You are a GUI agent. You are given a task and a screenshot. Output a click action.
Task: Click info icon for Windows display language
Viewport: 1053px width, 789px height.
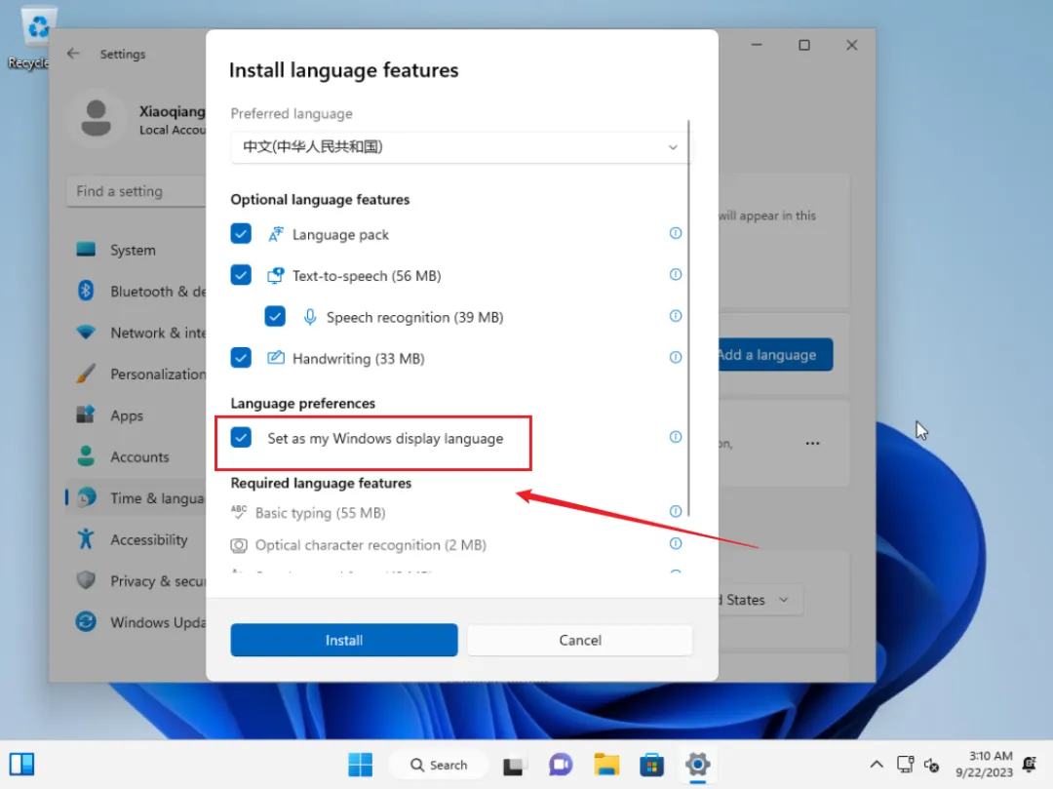[675, 437]
